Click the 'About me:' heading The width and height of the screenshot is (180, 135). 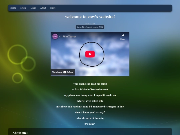[20, 133]
